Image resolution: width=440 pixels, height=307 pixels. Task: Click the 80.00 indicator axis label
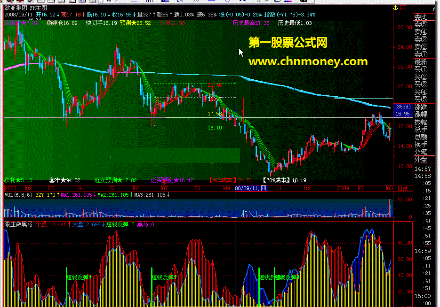click(405, 243)
